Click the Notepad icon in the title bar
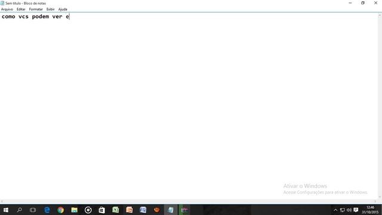The height and width of the screenshot is (215, 382). (x=2, y=3)
